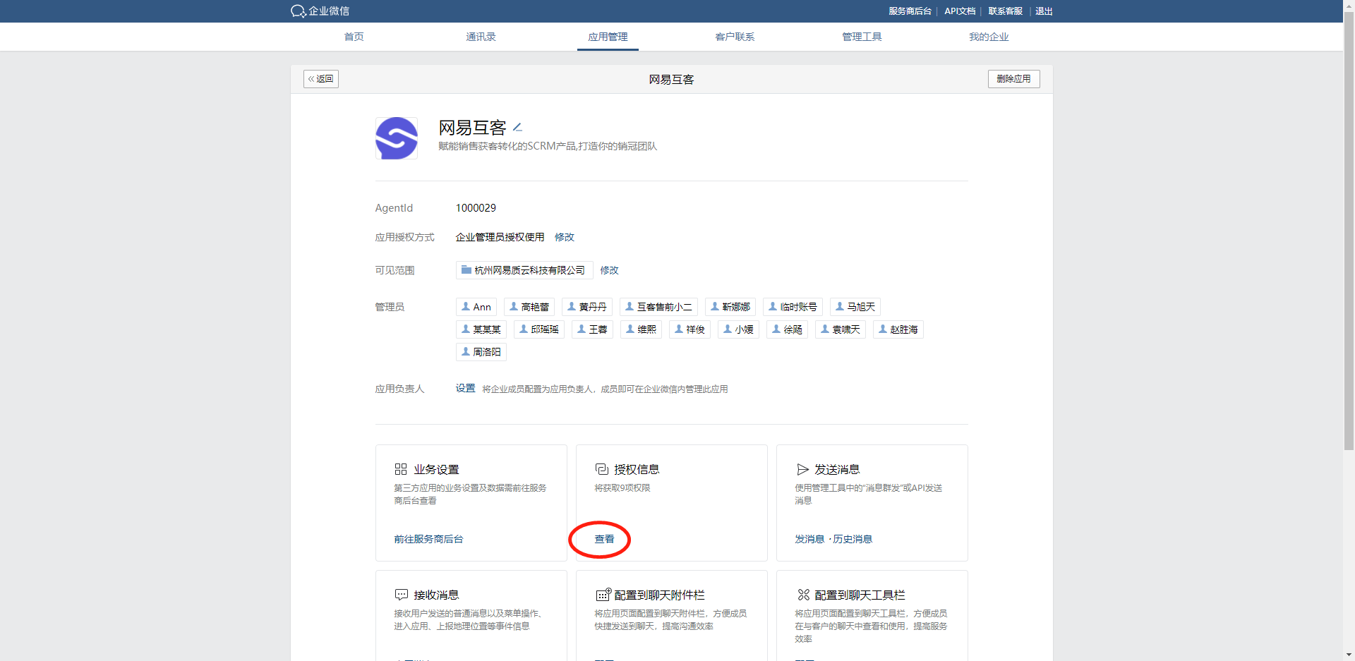
Task: Click the 联系客服 link
Action: [x=1006, y=11]
